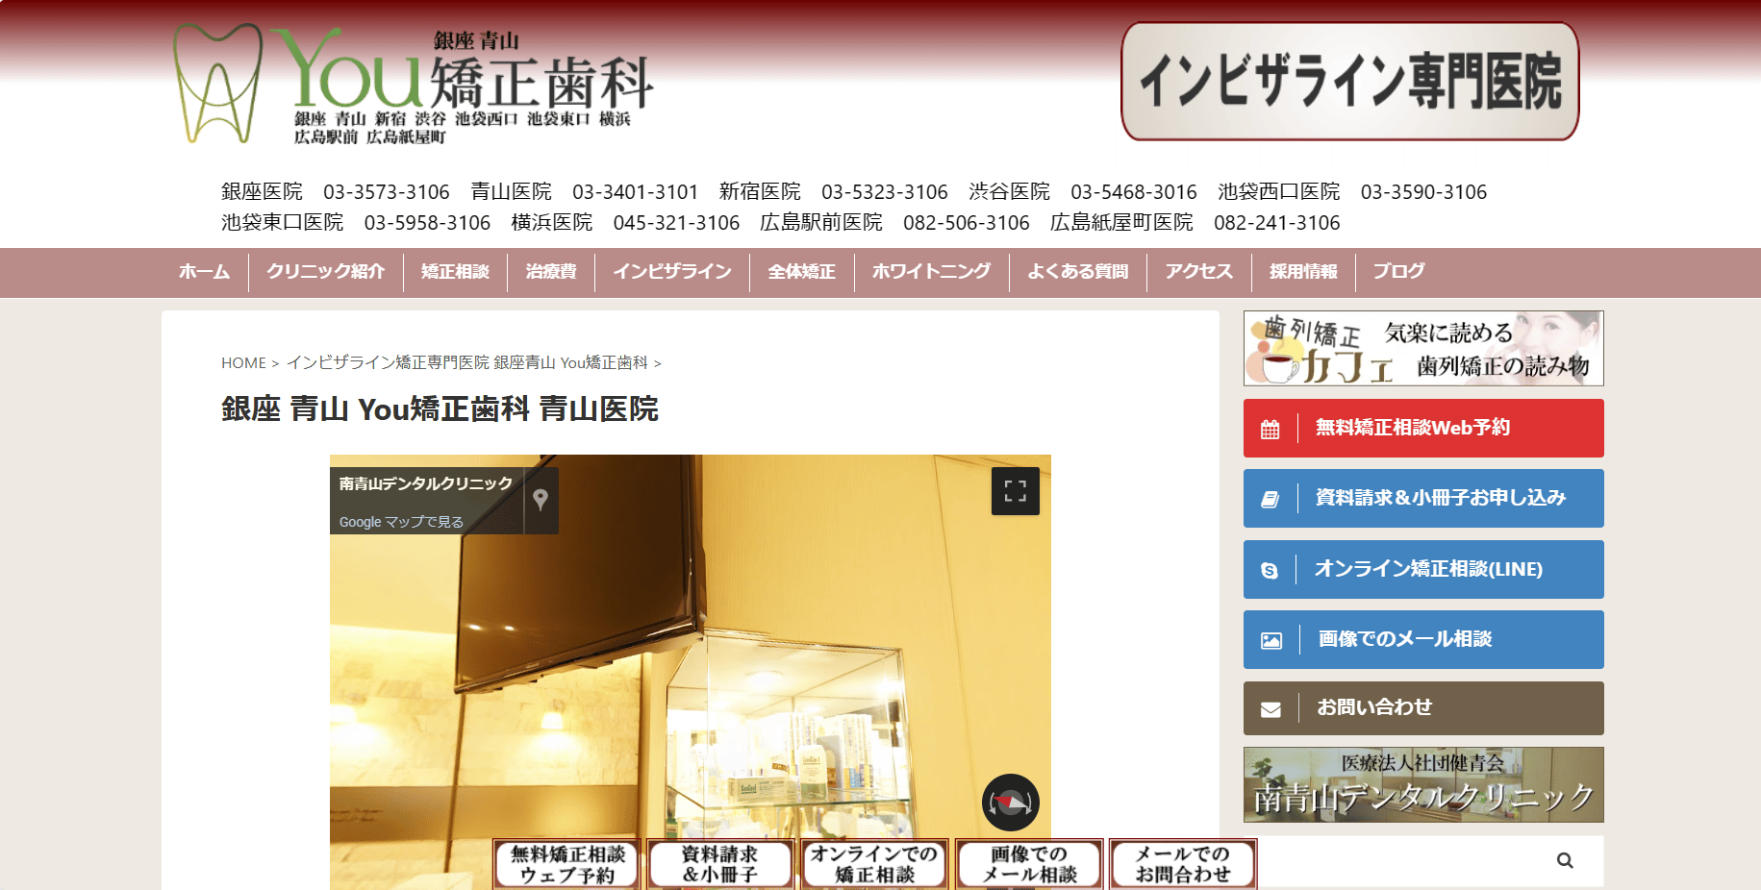This screenshot has width=1761, height=890.
Task: Expand the street view to fullscreen
Action: tap(1016, 491)
